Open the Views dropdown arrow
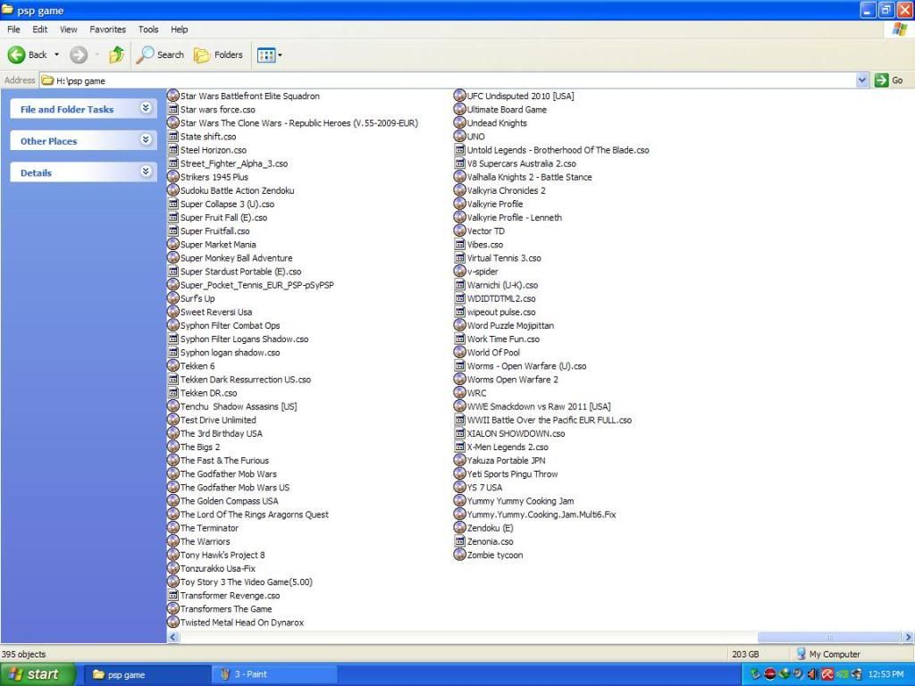The height and width of the screenshot is (686, 915). [280, 55]
